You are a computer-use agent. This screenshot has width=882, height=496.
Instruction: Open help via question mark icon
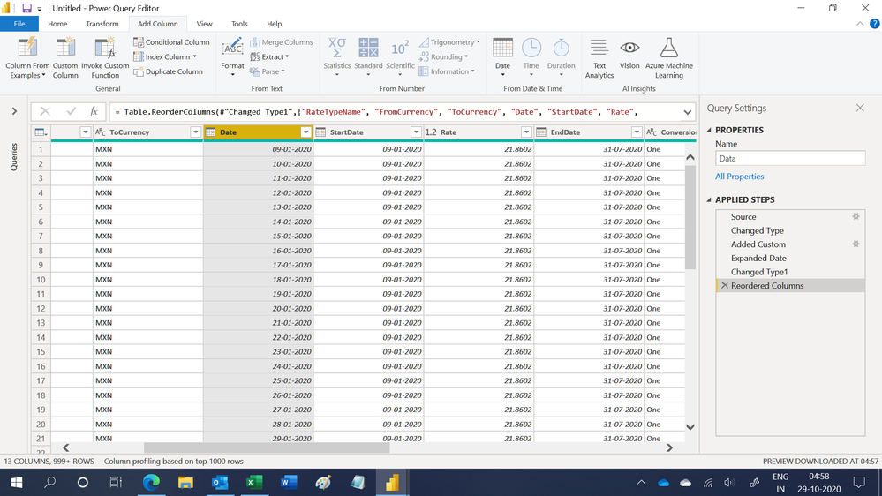(x=874, y=24)
